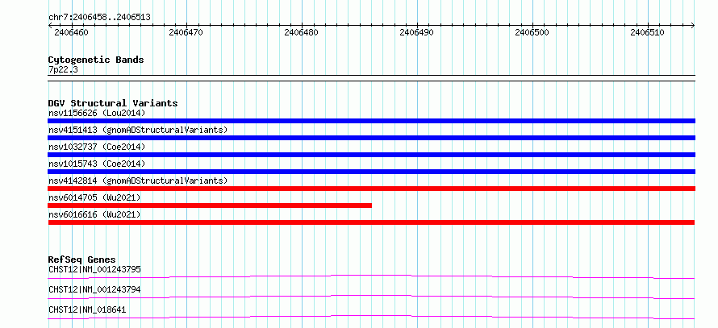718x328 pixels.
Task: Click the magenta line for CHST12|NM_001243795
Action: coord(371,276)
